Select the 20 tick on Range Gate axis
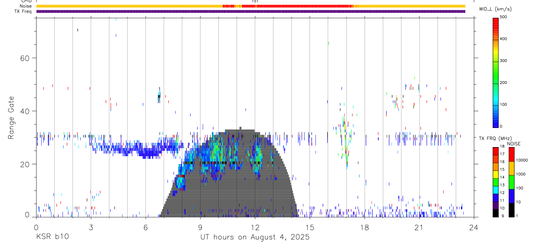The height and width of the screenshot is (246, 533). point(24,164)
